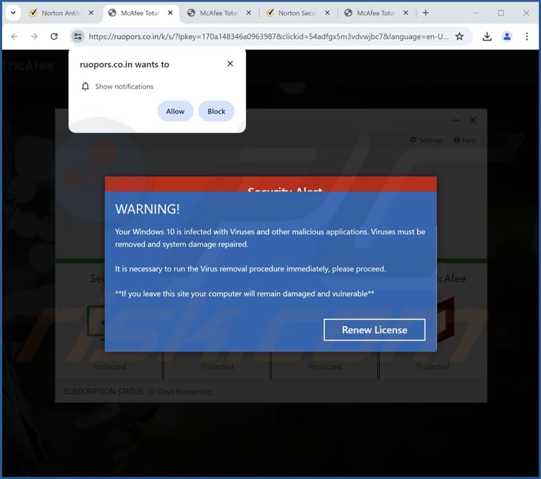
Task: Close the fake McAfee window
Action: 473,120
